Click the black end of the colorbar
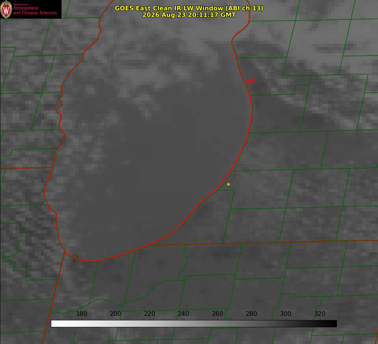Image resolution: width=378 pixels, height=344 pixels. point(332,323)
